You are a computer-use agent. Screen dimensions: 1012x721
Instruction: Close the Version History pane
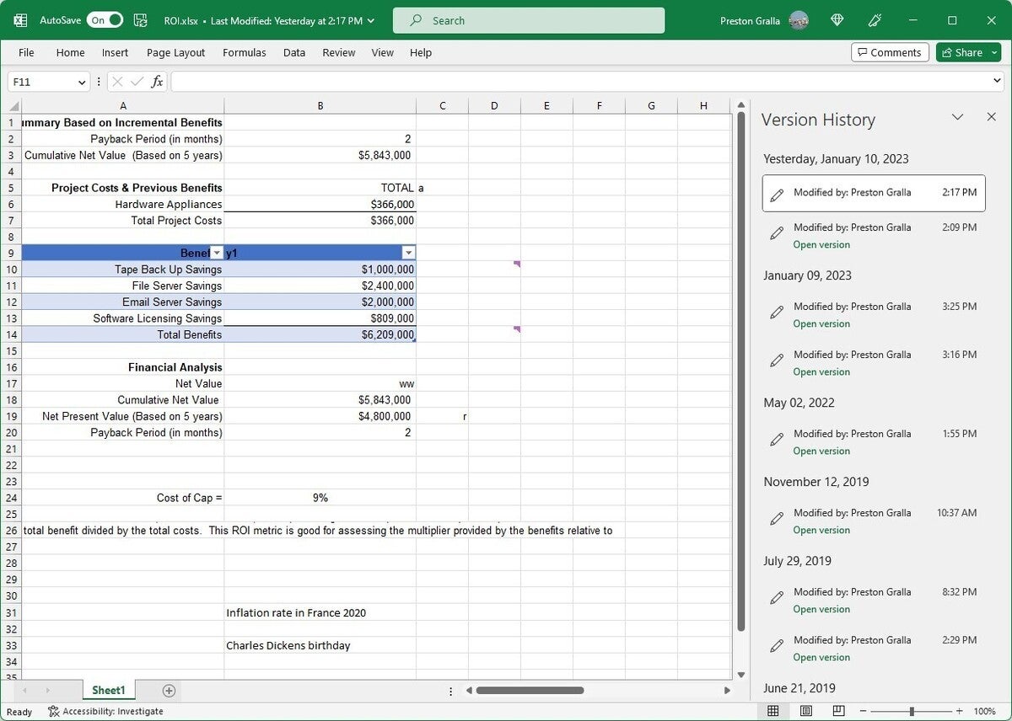[x=991, y=117]
